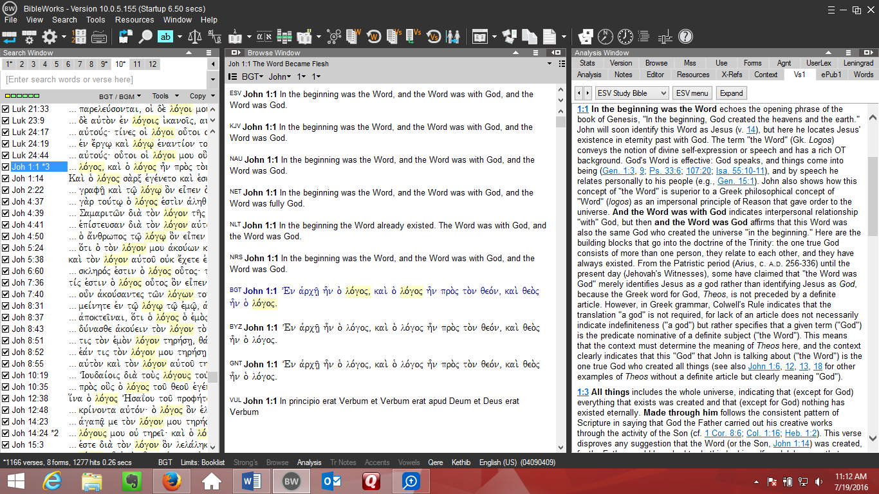This screenshot has width=879, height=494.
Task: Expand the search command line history dropdown
Action: coord(213,80)
